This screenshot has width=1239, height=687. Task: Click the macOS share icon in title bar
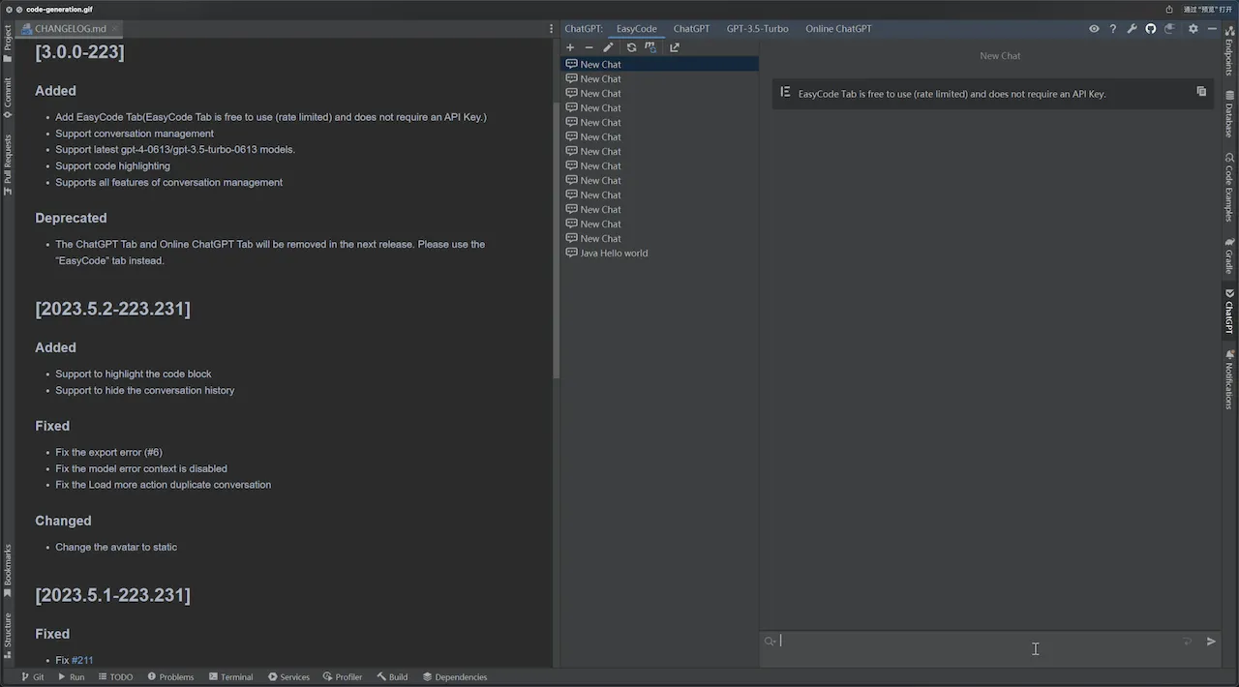point(1168,9)
